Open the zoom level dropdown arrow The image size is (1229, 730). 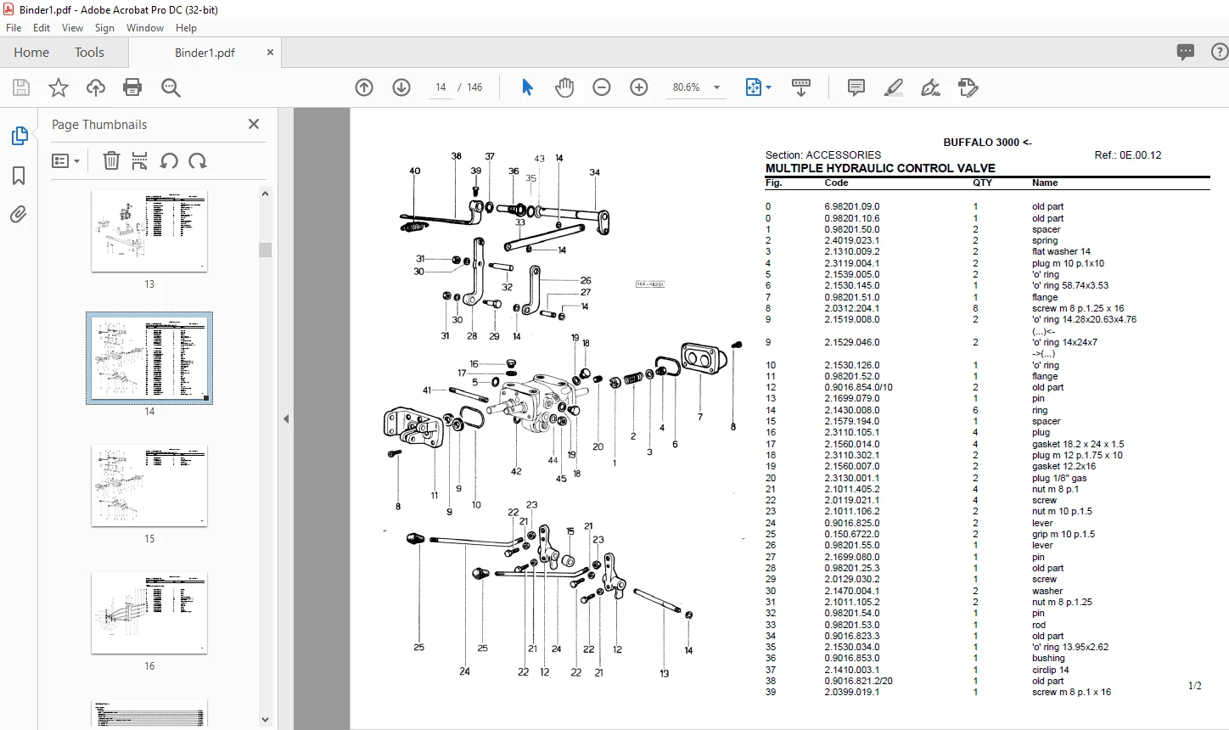coord(716,87)
